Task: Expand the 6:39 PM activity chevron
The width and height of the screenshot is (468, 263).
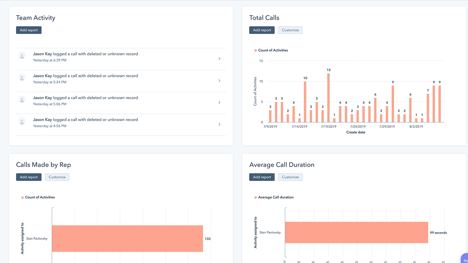Action: point(219,59)
